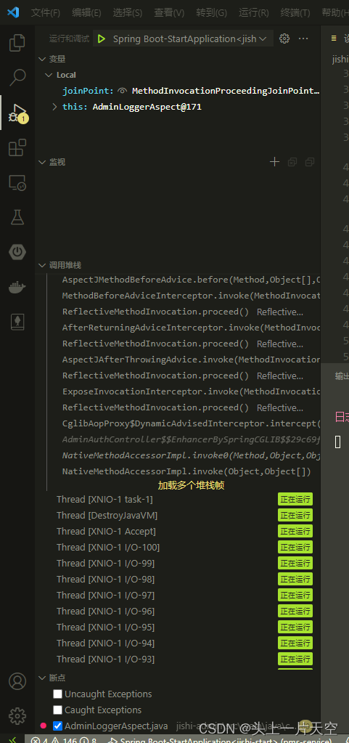Open Run and Debug view icon
The image size is (349, 743).
click(17, 113)
